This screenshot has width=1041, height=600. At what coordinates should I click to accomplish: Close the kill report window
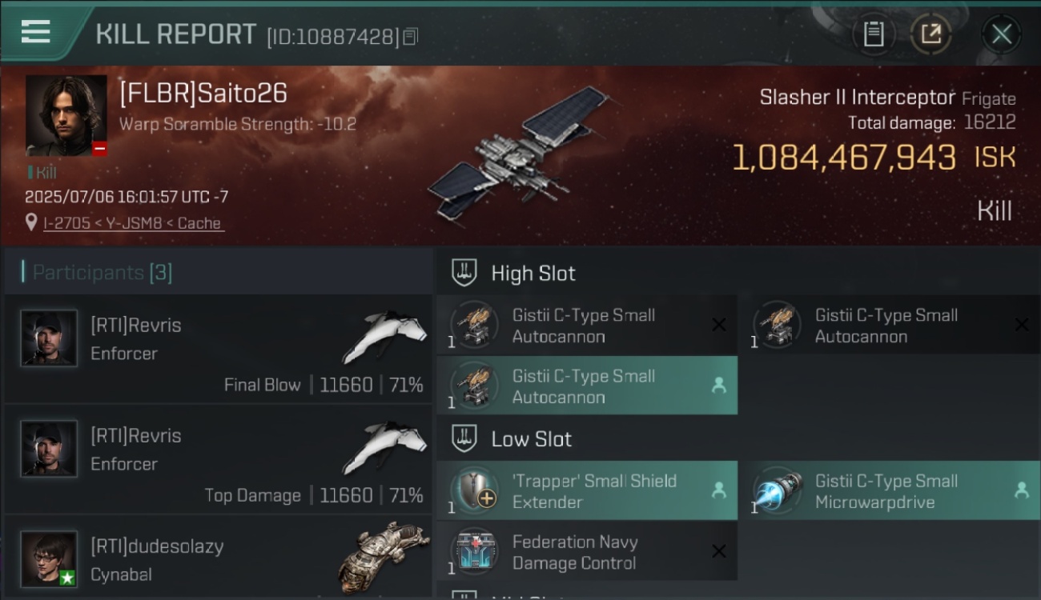click(x=1001, y=34)
